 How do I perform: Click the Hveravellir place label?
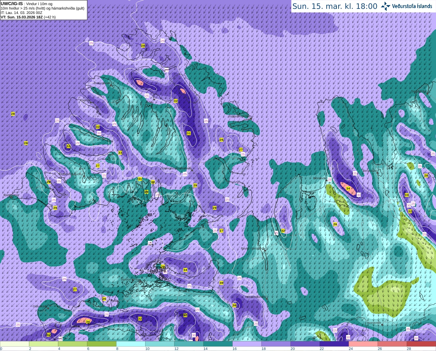point(374,322)
